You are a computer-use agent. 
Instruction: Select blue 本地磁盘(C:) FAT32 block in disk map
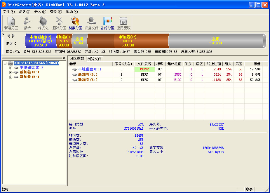pos(41,41)
